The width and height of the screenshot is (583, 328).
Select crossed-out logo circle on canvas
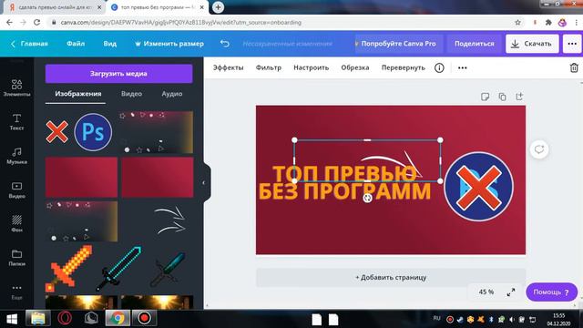coord(478,187)
